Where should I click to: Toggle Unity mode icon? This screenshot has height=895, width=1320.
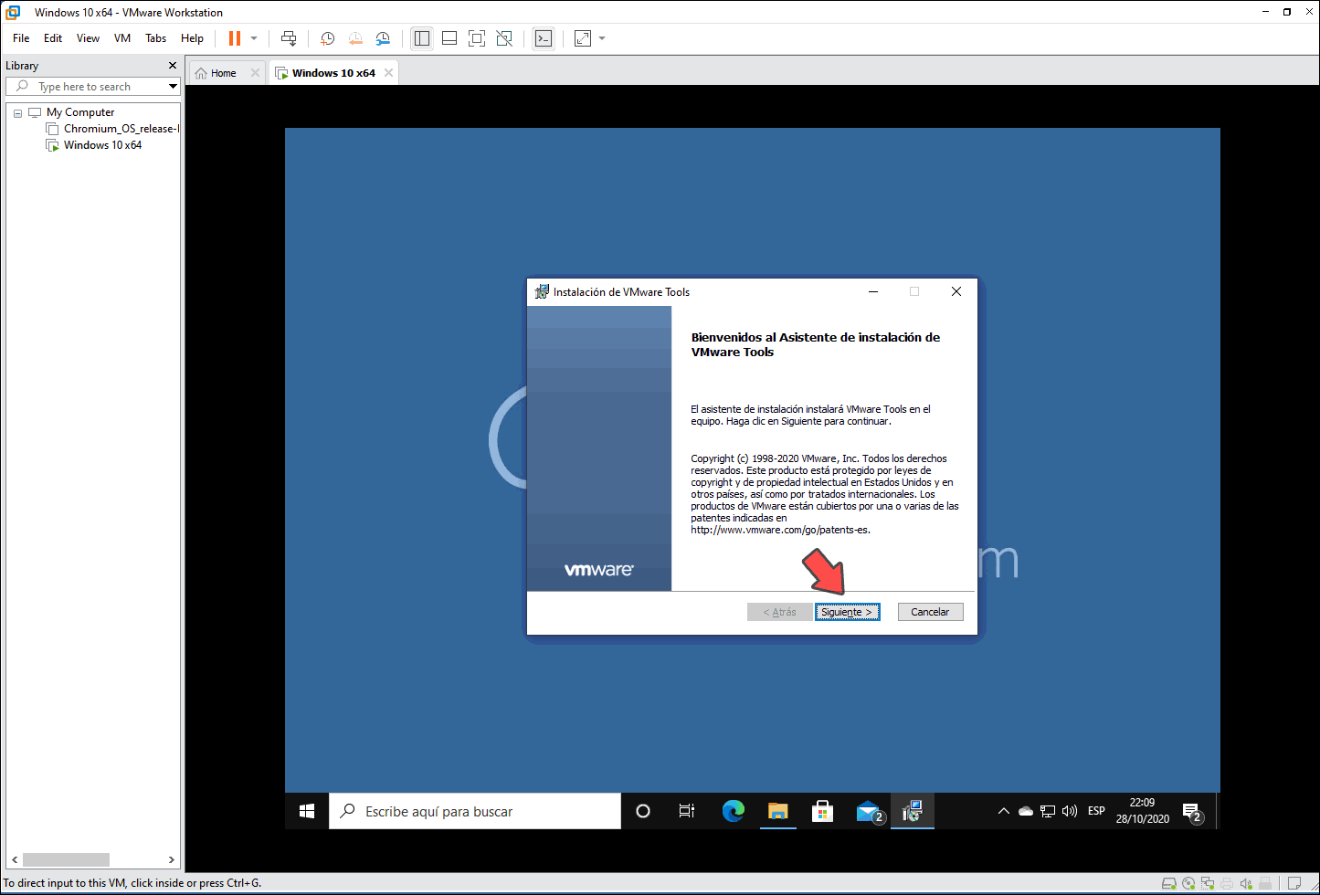[x=504, y=38]
